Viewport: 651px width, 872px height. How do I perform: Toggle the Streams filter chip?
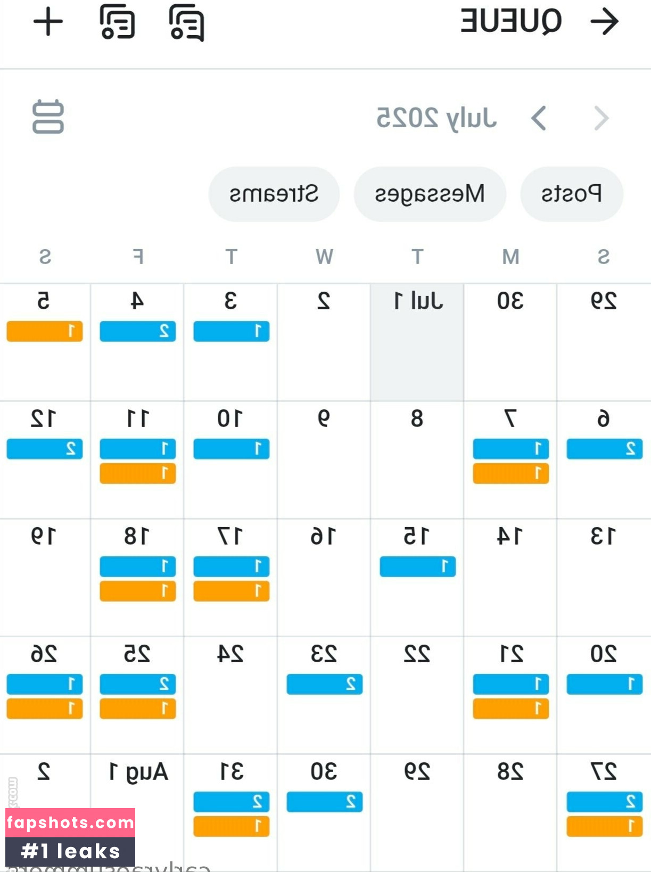274,194
